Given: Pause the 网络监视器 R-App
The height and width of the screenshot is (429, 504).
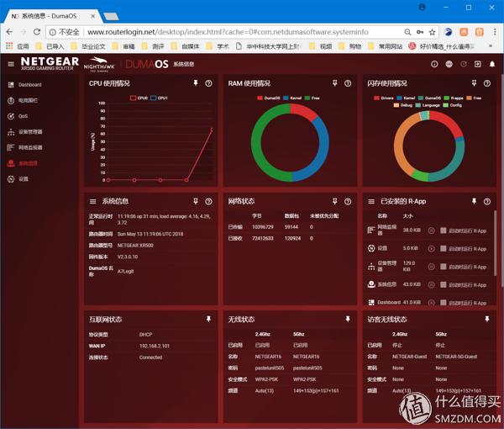Looking at the screenshot, I should tap(432, 230).
